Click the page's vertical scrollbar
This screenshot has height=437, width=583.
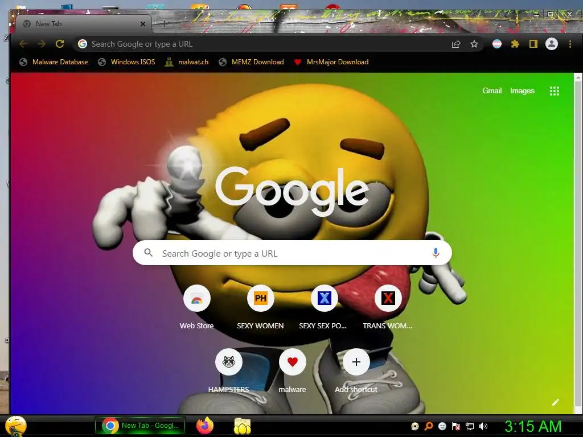pyautogui.click(x=578, y=244)
